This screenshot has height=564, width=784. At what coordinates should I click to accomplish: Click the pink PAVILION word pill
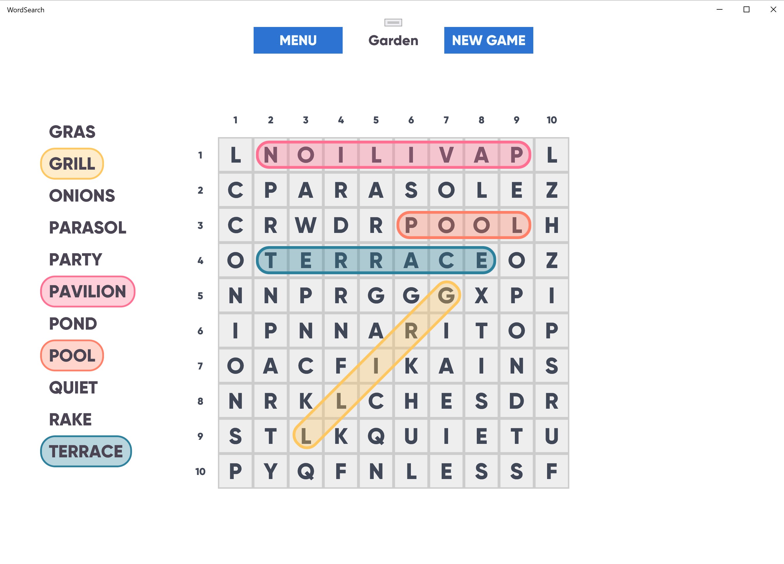[88, 291]
